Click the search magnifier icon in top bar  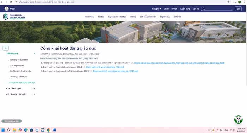pos(203,9)
